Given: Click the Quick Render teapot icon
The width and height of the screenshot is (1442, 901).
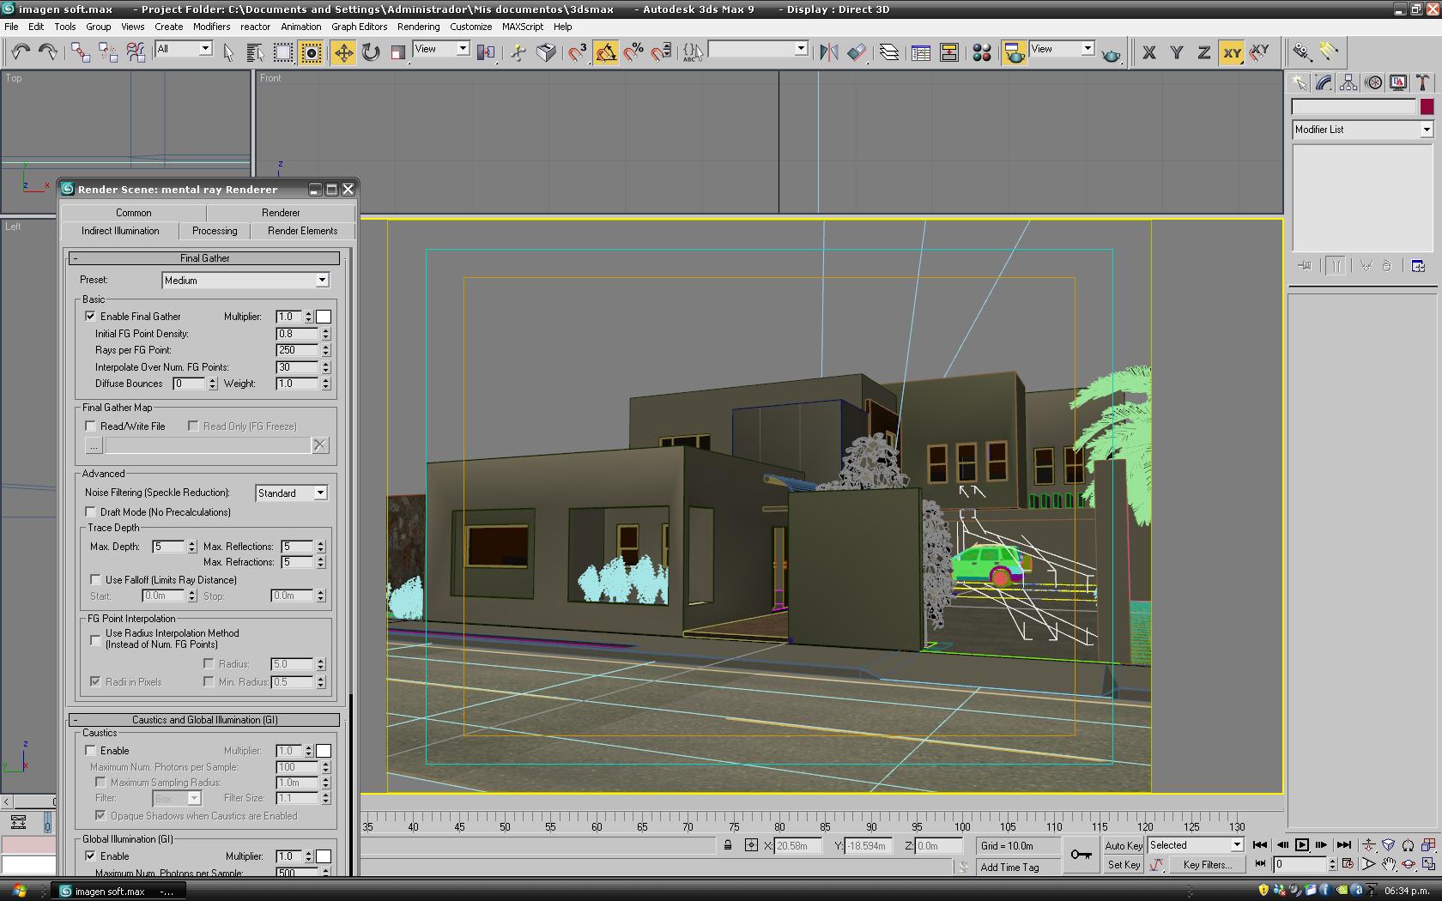Looking at the screenshot, I should coord(1112,53).
